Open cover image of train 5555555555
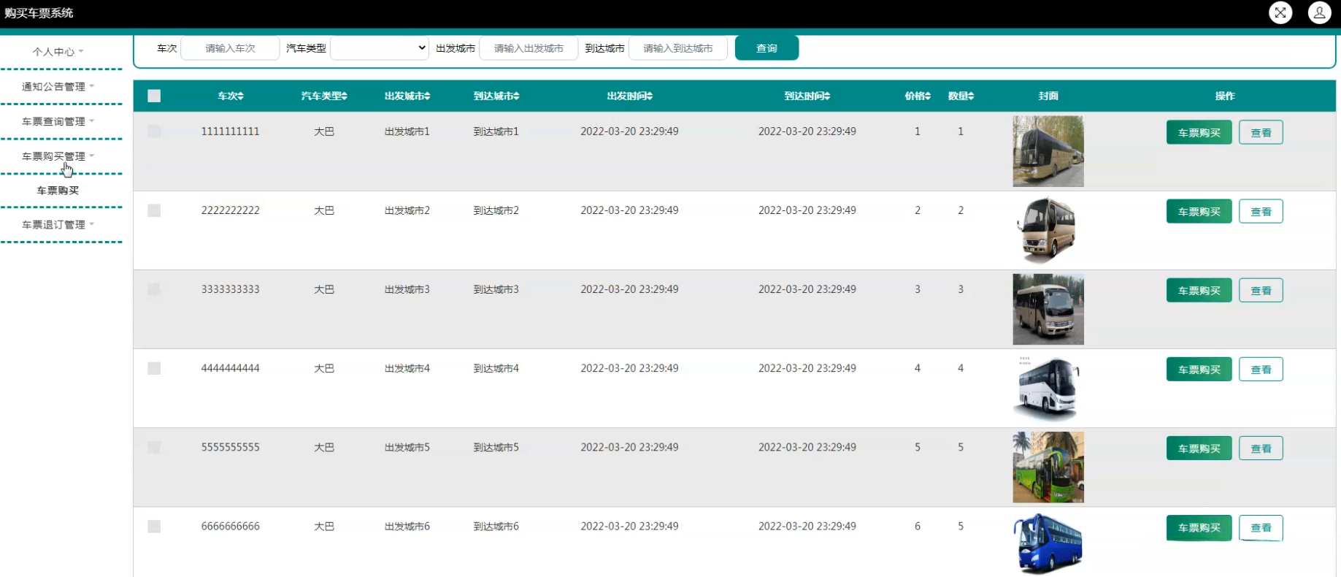 pos(1048,467)
